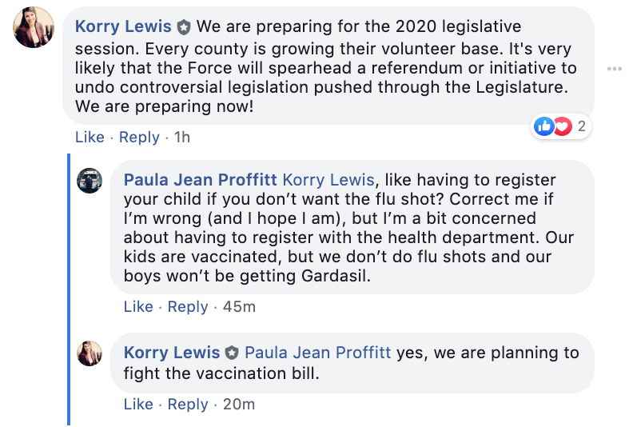Click Paula Jean Proffitt's name in her reply
The width and height of the screenshot is (633, 427).
pyautogui.click(x=201, y=180)
